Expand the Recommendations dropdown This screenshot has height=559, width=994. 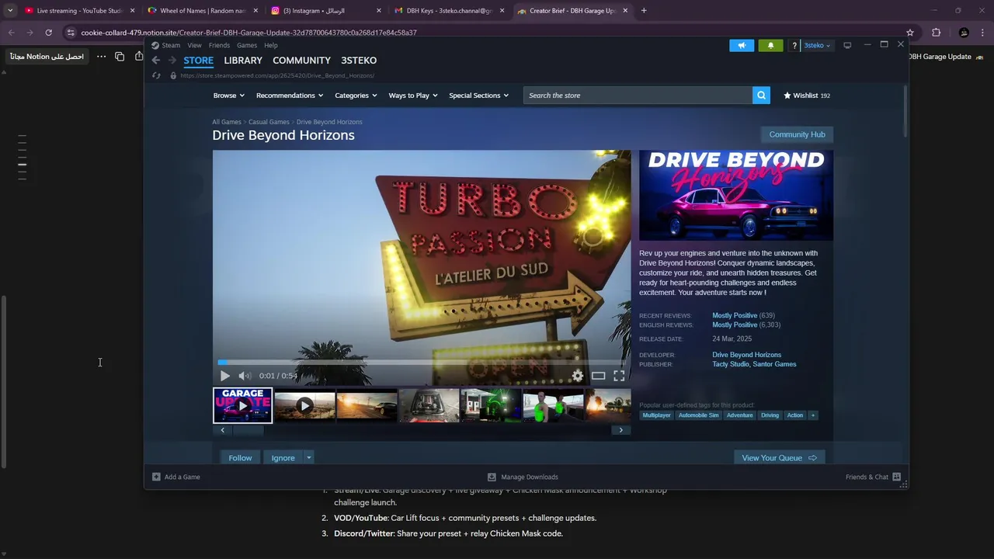[x=290, y=95]
